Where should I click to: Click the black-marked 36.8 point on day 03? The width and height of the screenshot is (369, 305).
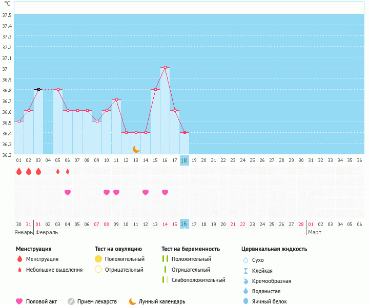(x=38, y=89)
